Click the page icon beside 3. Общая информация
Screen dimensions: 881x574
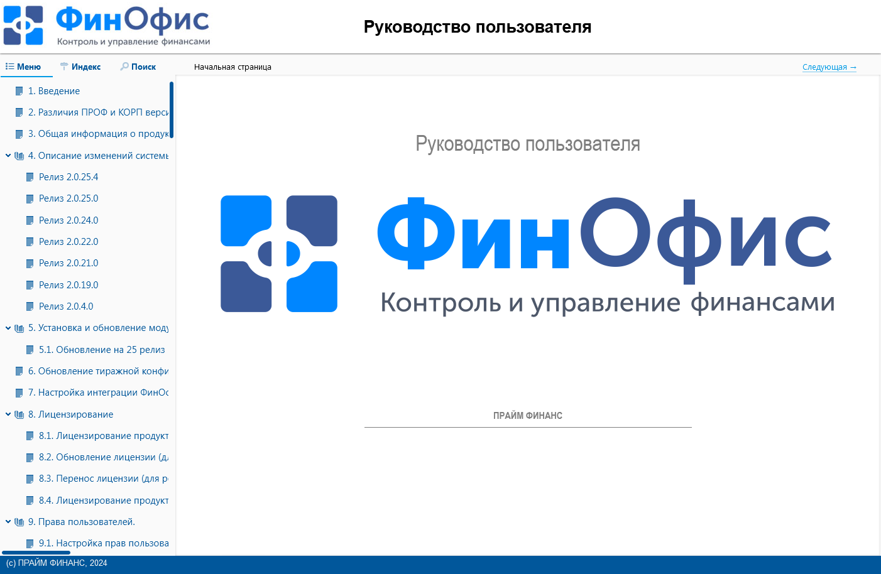(x=19, y=134)
